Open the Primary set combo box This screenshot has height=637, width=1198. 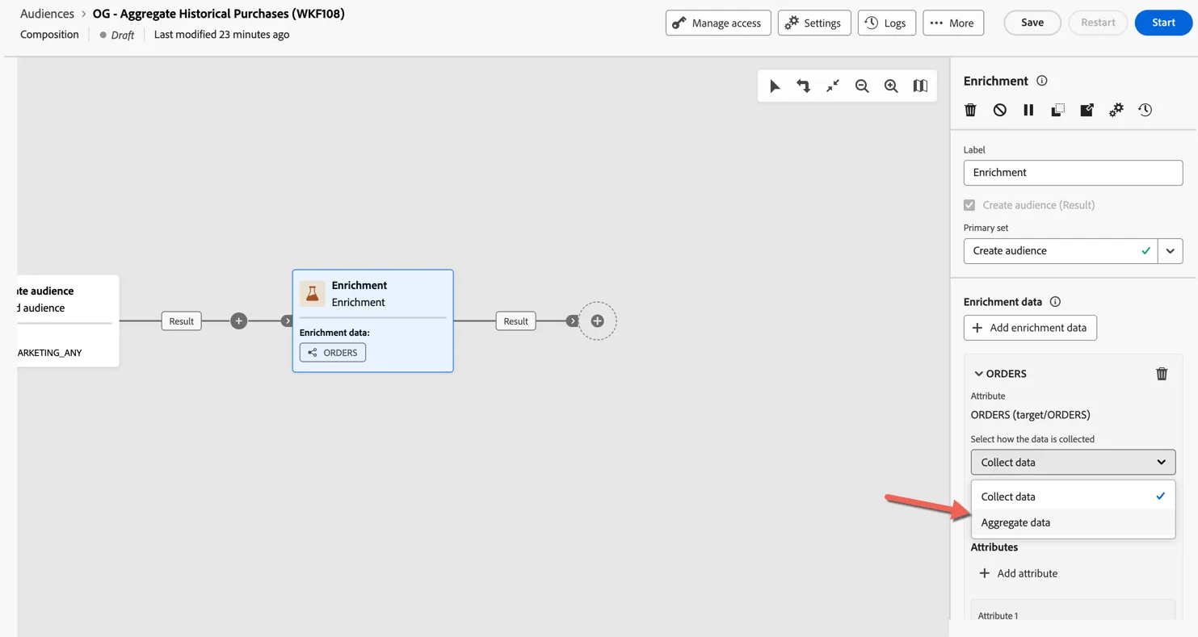pos(1061,251)
